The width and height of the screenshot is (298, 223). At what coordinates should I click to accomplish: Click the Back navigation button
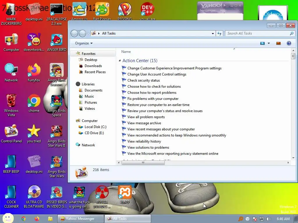pos(74,34)
